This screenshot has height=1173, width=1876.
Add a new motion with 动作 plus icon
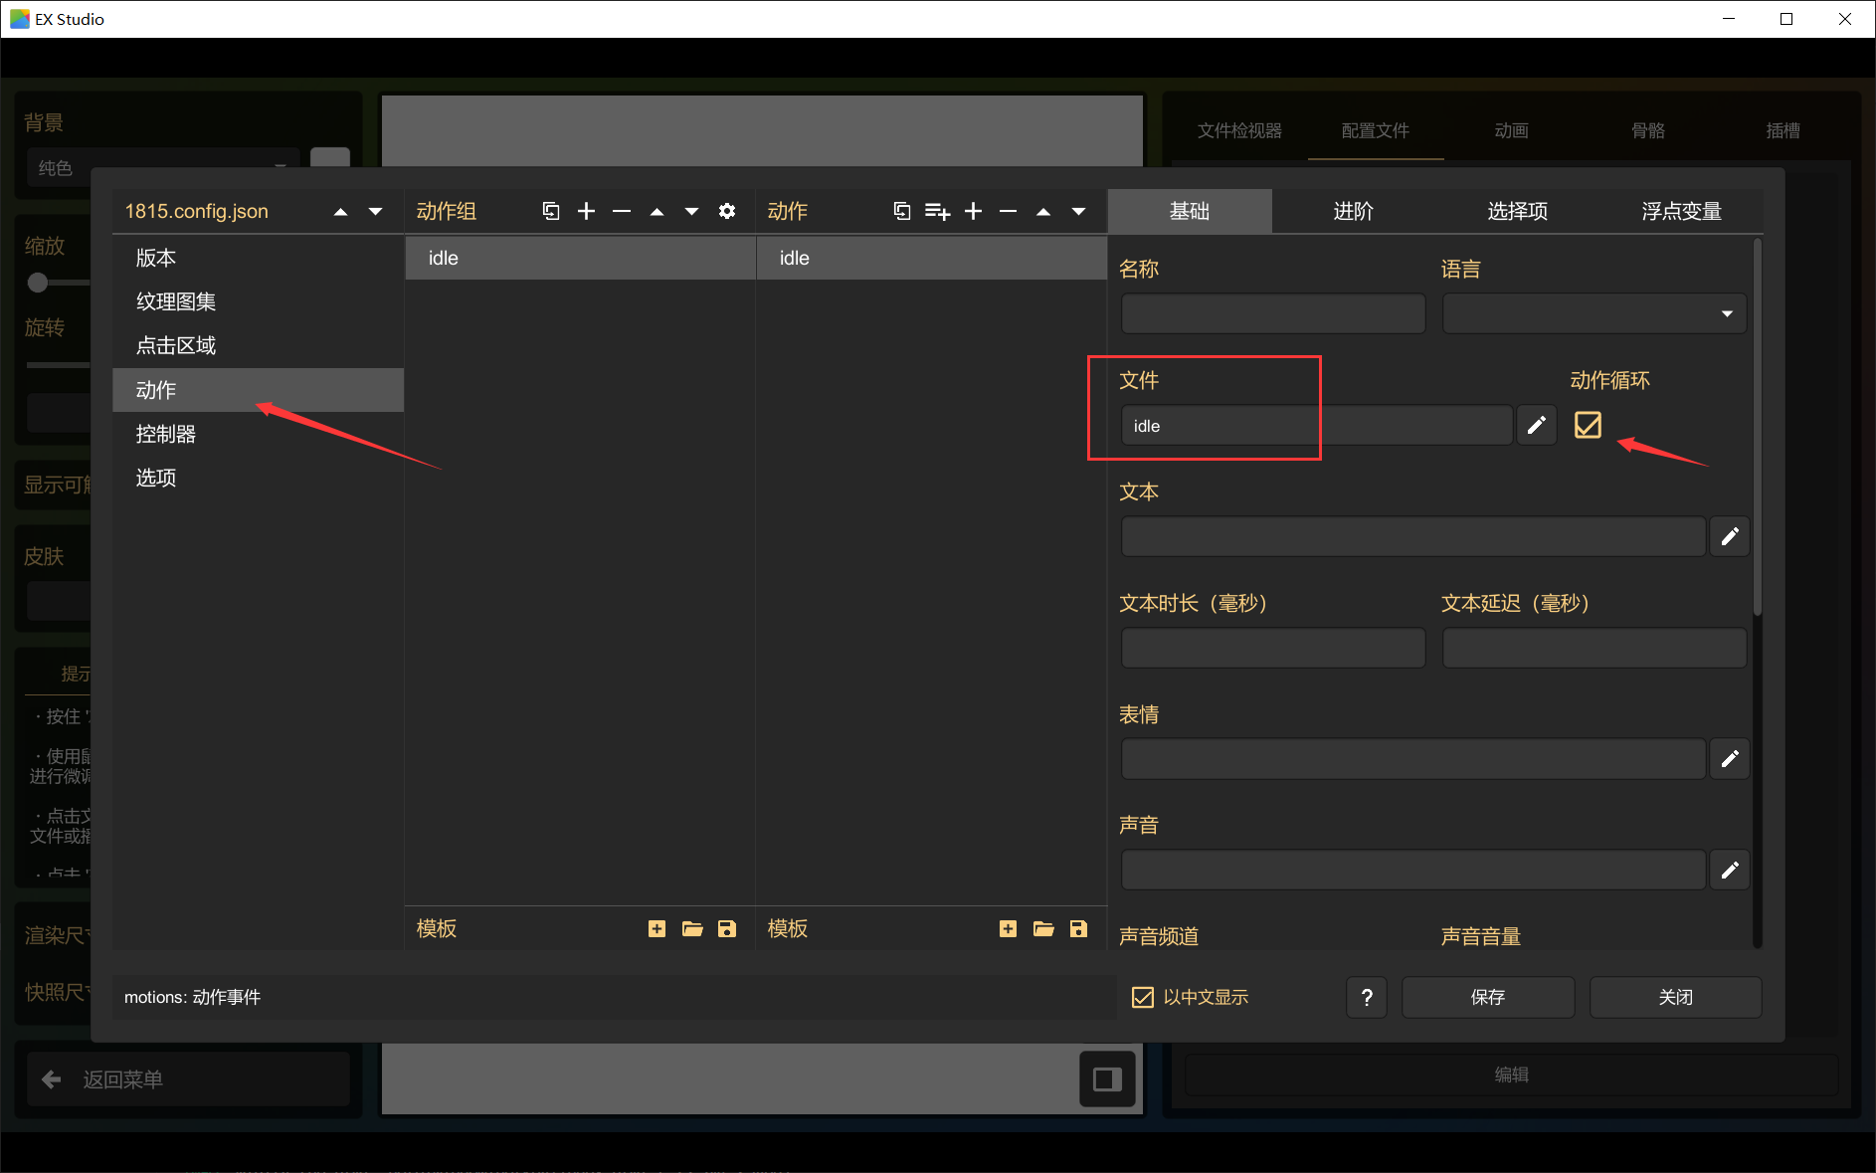click(974, 211)
